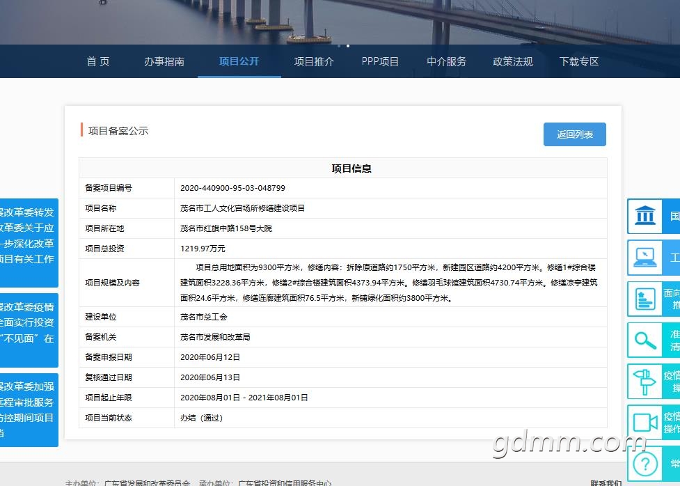The height and width of the screenshot is (486, 680).
Task: Click the document list icon in right sidebar
Action: point(645,299)
